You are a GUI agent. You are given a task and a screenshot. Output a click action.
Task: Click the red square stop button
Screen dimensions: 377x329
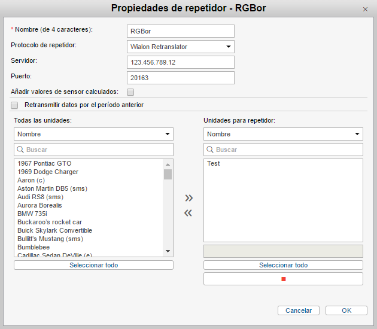[283, 279]
